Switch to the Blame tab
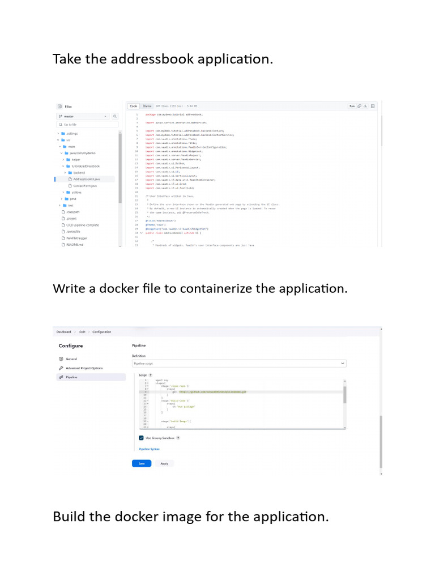435x580 pixels. [x=147, y=106]
